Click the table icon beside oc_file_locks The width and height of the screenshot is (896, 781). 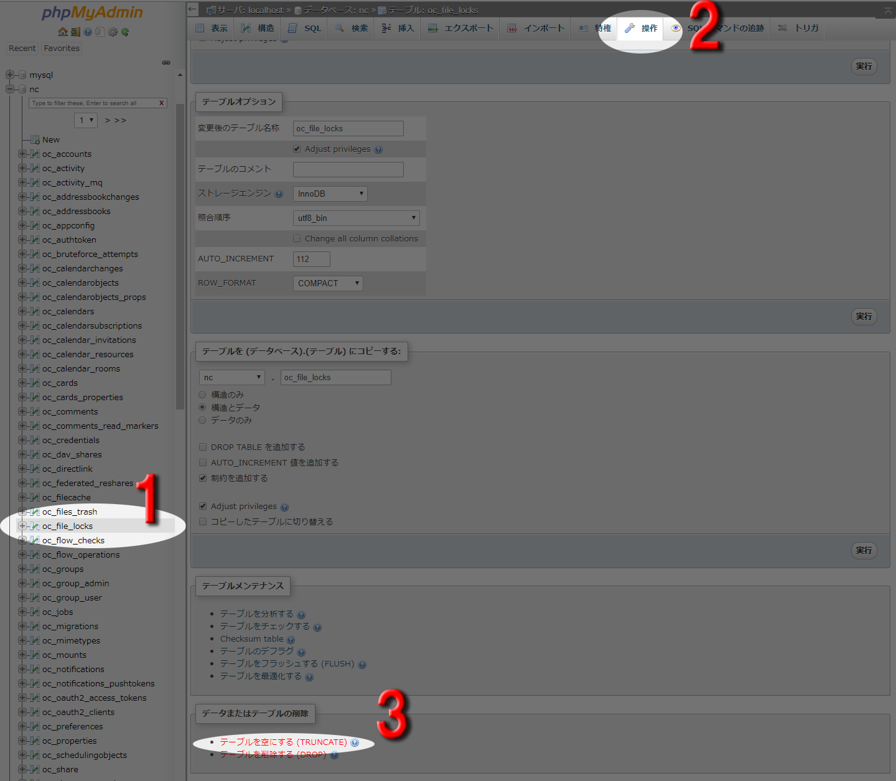(x=35, y=526)
